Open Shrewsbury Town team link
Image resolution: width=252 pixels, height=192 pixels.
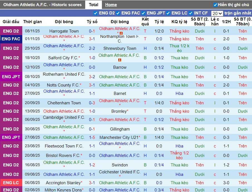pyautogui.click(x=120, y=48)
